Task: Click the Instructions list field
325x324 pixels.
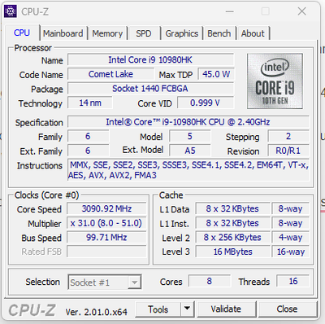Action: pyautogui.click(x=188, y=170)
